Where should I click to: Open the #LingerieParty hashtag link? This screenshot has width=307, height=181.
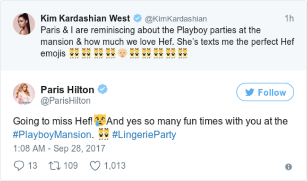(144, 135)
